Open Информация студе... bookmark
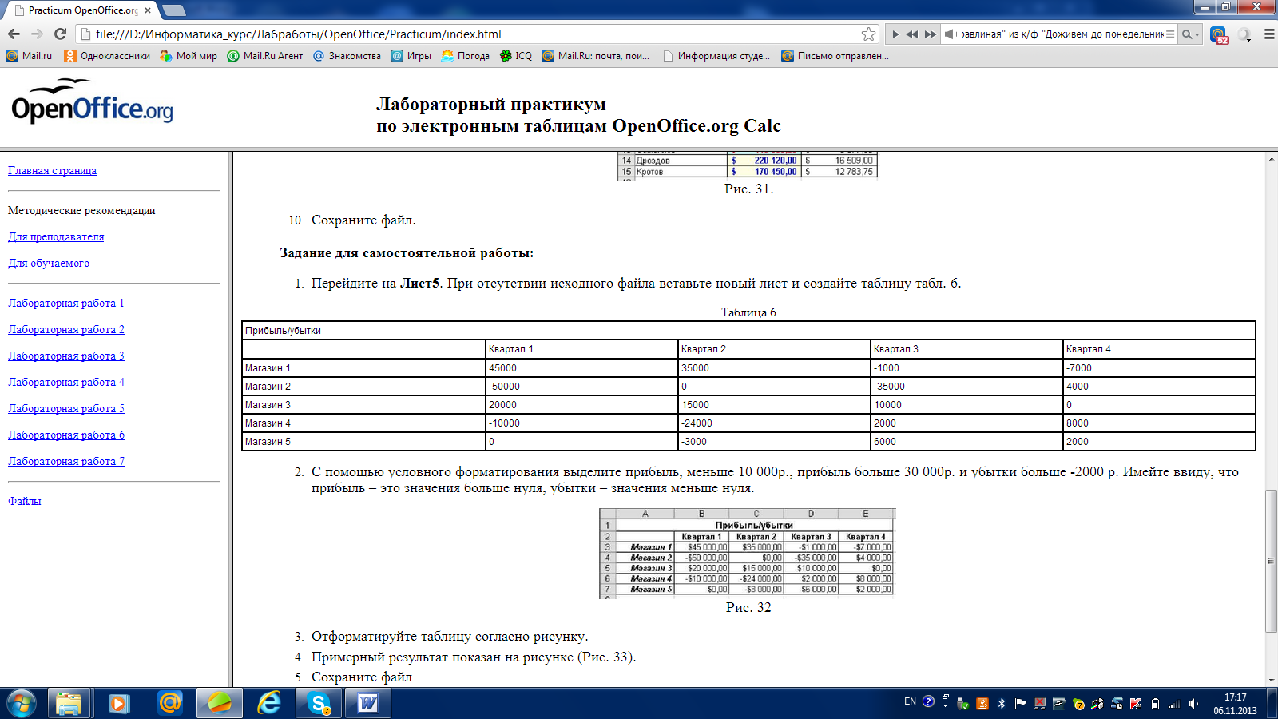The image size is (1278, 719). (716, 56)
